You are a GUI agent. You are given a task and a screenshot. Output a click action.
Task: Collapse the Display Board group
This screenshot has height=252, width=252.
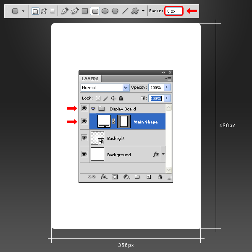point(93,109)
